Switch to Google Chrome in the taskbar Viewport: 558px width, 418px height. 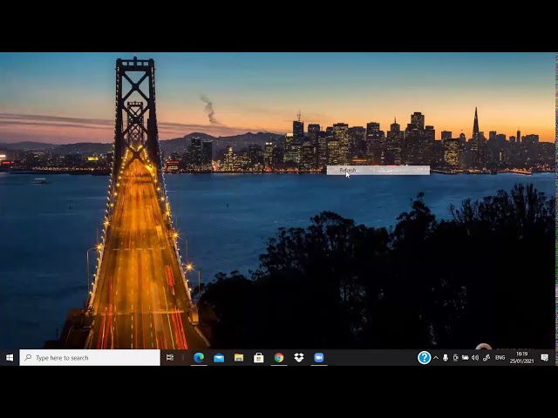(x=279, y=357)
